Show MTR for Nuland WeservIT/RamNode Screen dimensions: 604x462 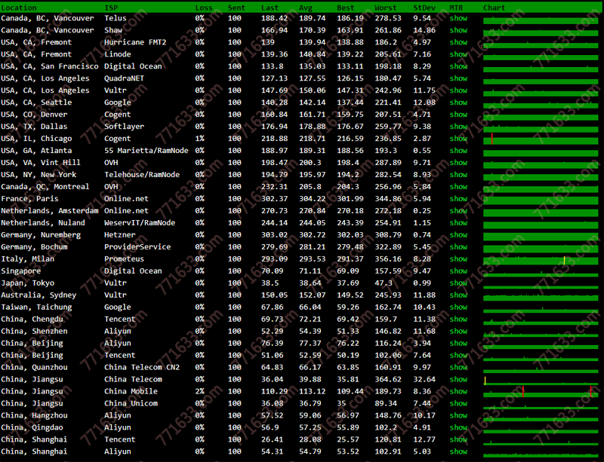click(x=458, y=223)
